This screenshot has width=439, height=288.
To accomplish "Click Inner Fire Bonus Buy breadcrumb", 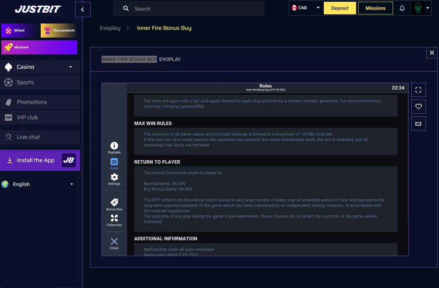I will [x=164, y=28].
